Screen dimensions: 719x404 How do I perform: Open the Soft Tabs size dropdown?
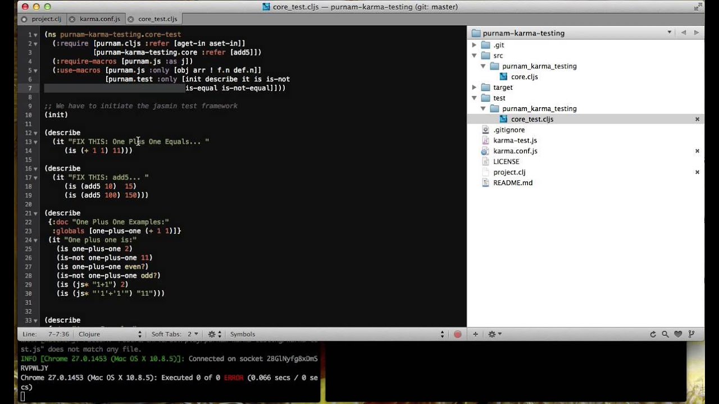coord(193,334)
